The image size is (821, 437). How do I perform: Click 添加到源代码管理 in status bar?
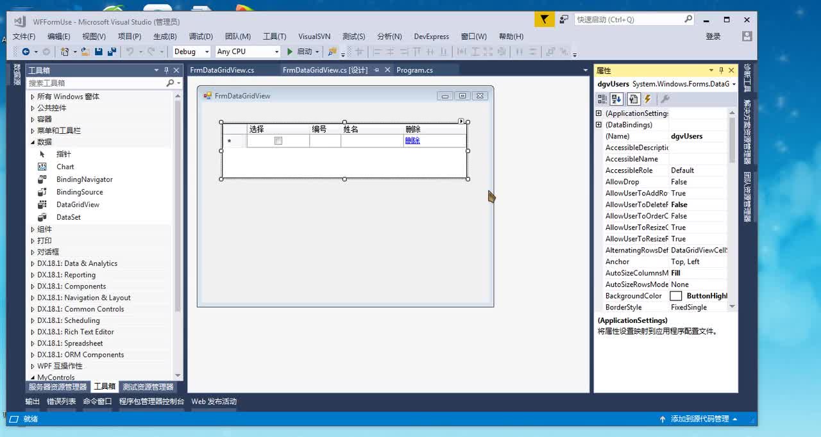click(700, 419)
